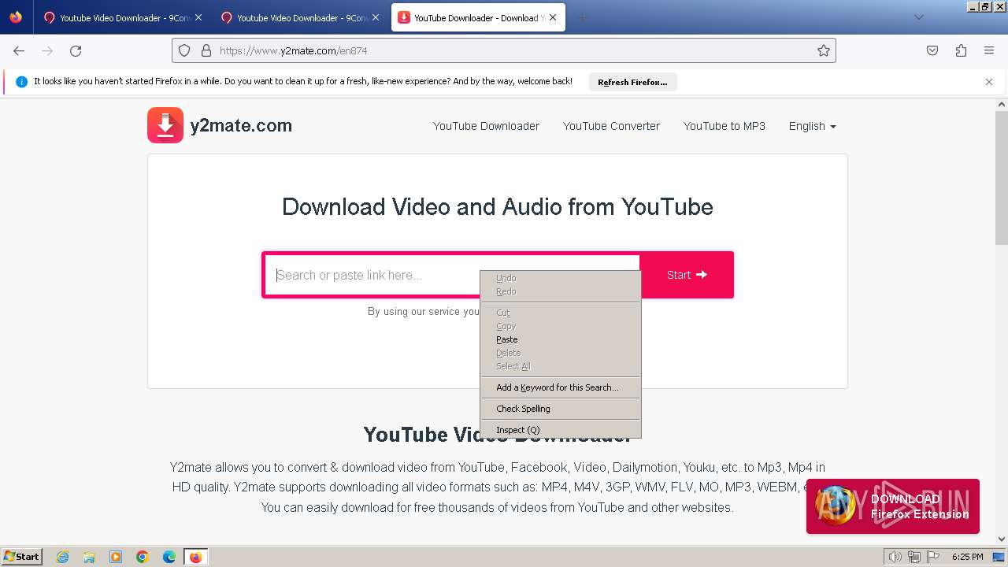Expand the English language dropdown

pyautogui.click(x=812, y=126)
